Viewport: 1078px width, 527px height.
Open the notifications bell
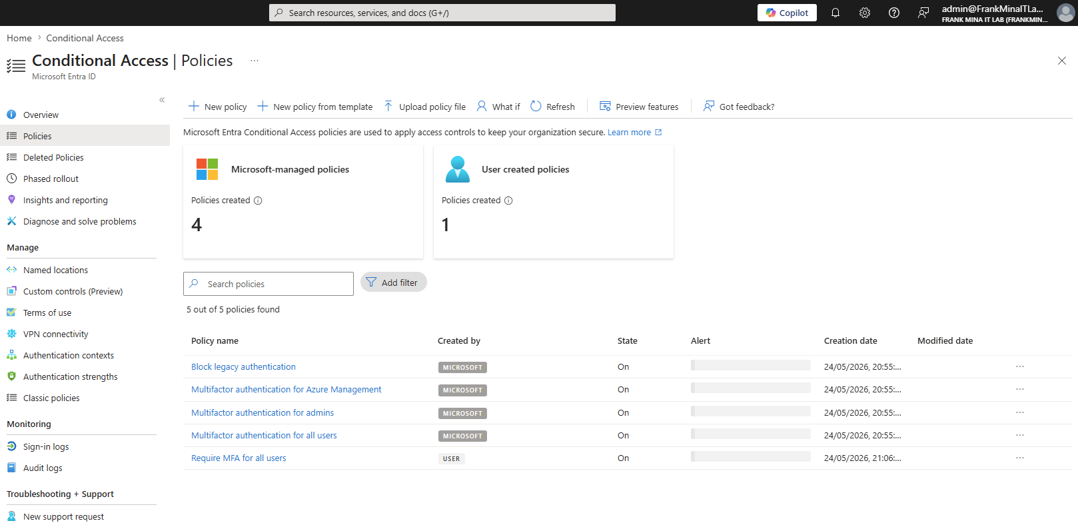pos(835,13)
